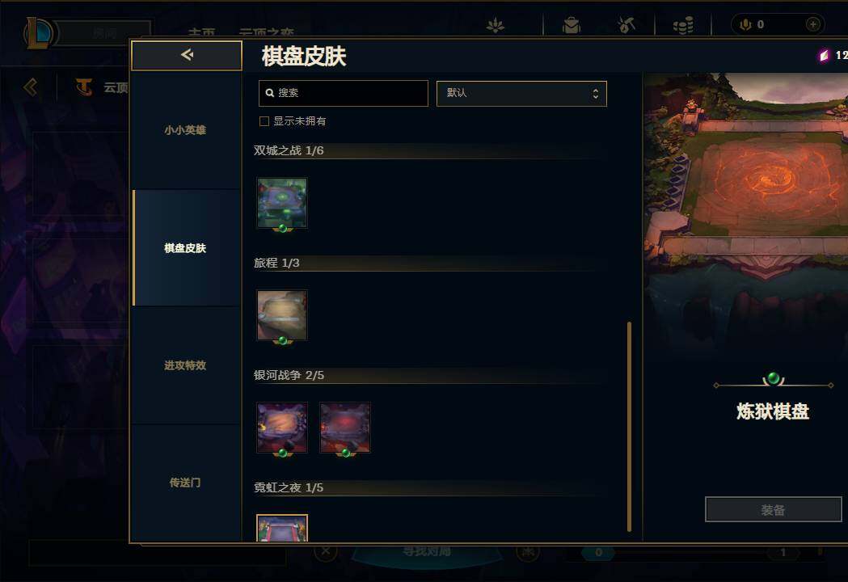
Task: Click the board list vertical scrollbar
Action: pos(629,427)
